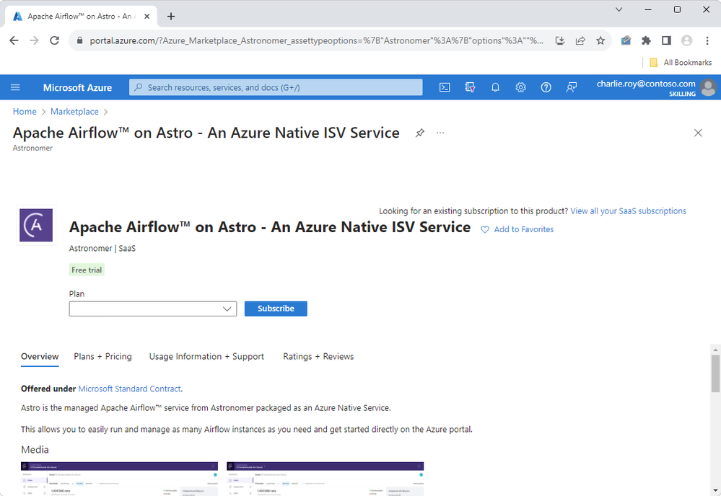The width and height of the screenshot is (721, 496).
Task: Share this page from the address bar
Action: click(580, 40)
